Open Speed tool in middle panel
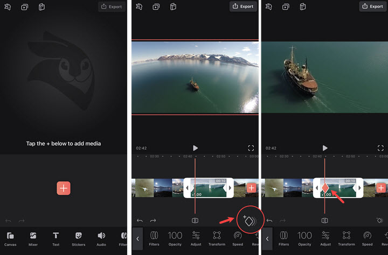Viewport: 388px width, 255px height. click(238, 239)
